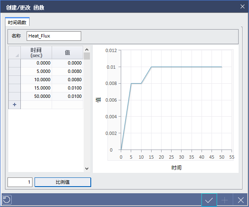This screenshot has width=249, height=207.
Task: Click the table select-all corner cell
Action: (15, 52)
